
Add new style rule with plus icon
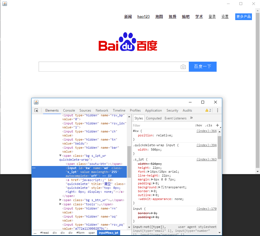coord(217,125)
